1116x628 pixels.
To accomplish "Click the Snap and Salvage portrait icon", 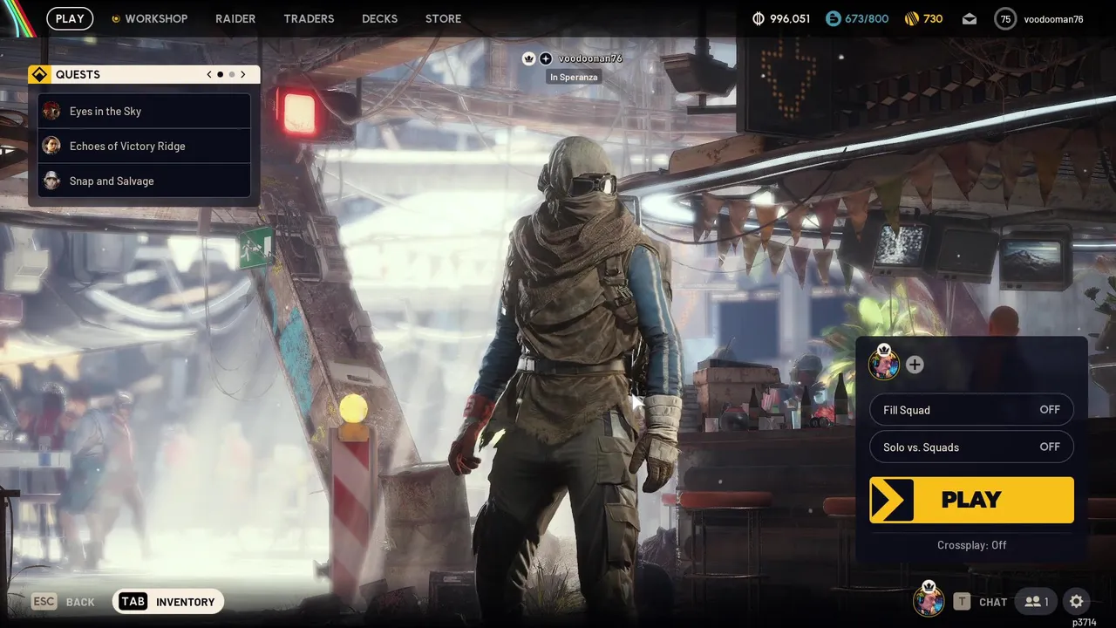I will click(51, 181).
